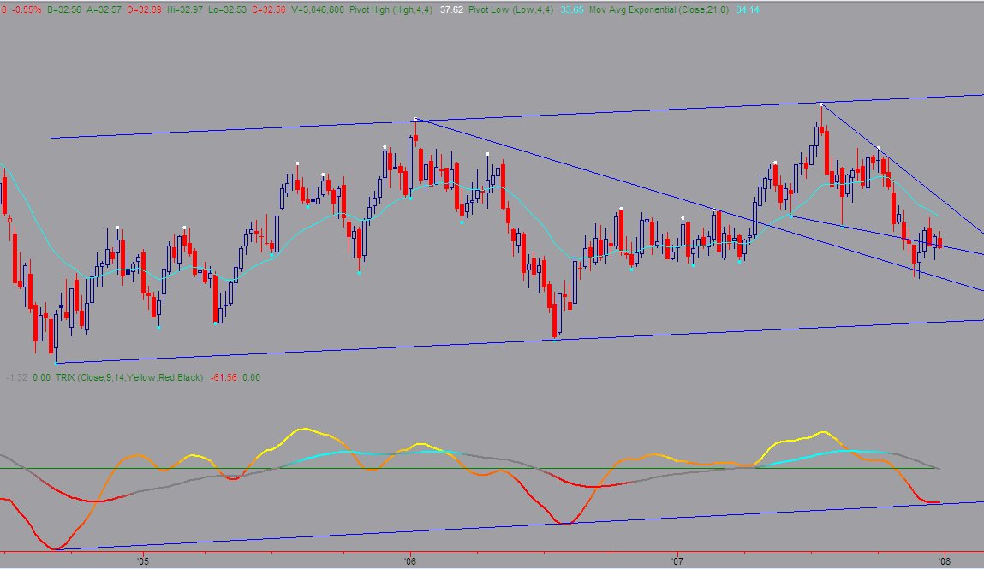
Task: Click the 37.62 Pivot High value
Action: (451, 10)
